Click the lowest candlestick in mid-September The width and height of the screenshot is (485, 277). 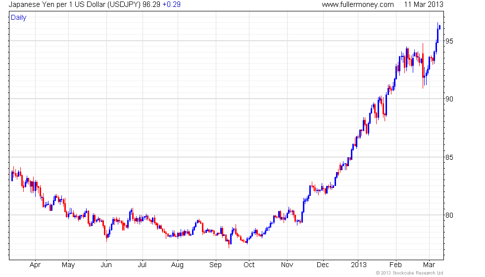point(229,241)
